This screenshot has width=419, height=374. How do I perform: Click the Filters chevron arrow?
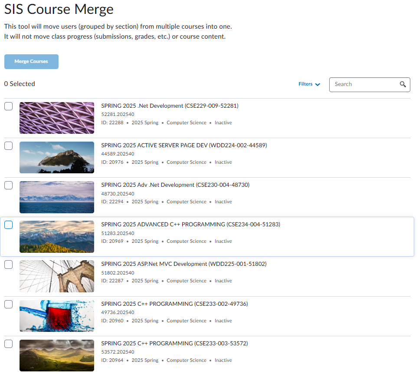click(x=318, y=85)
